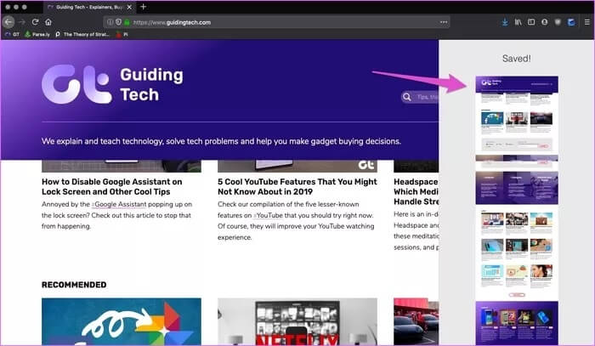Click the site search magnifier icon
Viewport: 595px width, 346px height.
tap(407, 97)
